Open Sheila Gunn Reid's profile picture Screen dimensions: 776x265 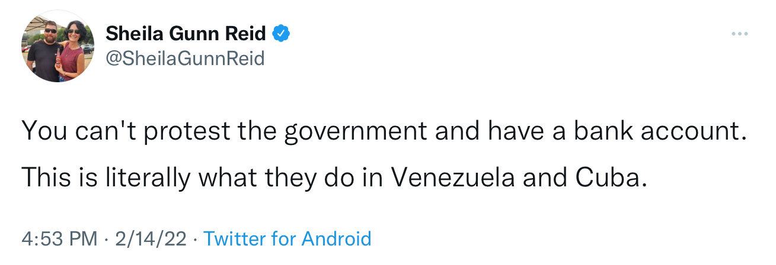click(57, 47)
